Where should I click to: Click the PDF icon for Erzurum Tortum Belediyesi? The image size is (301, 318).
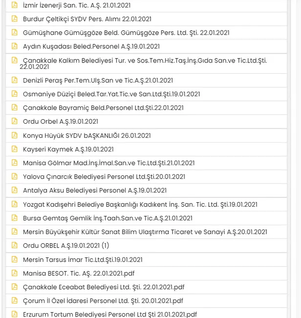(x=14, y=314)
